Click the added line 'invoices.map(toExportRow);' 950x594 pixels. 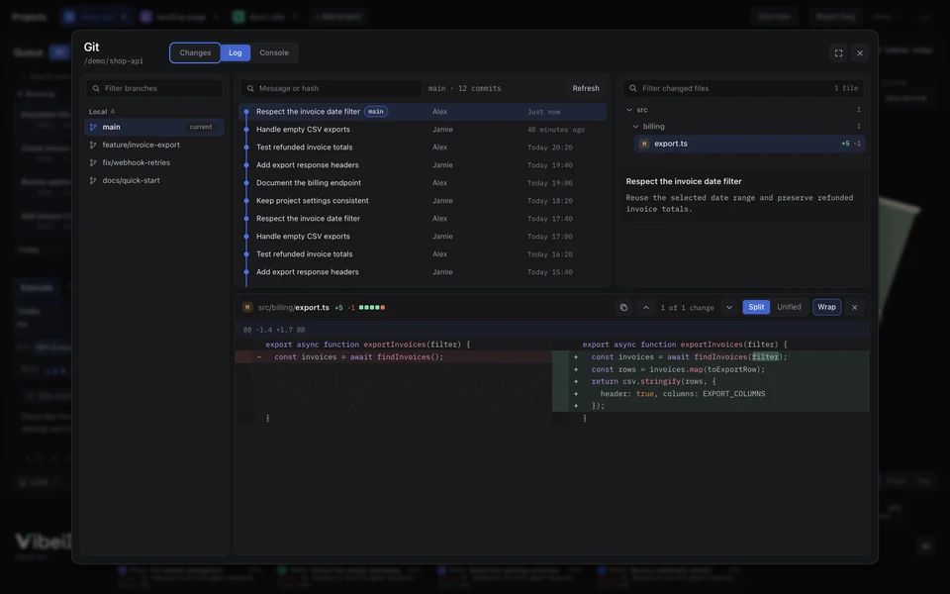711,369
